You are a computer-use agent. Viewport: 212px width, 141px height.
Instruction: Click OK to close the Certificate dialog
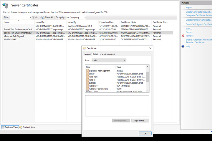[x=145, y=133]
